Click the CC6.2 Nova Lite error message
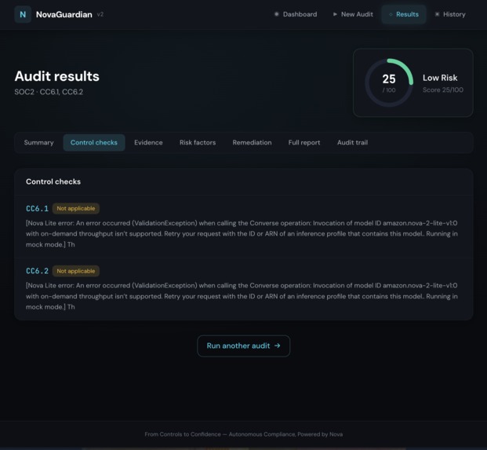The height and width of the screenshot is (450, 487). click(x=242, y=296)
